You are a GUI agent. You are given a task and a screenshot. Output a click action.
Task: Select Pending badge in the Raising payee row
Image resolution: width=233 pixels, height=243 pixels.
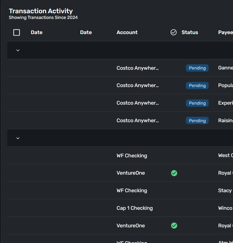[197, 121]
